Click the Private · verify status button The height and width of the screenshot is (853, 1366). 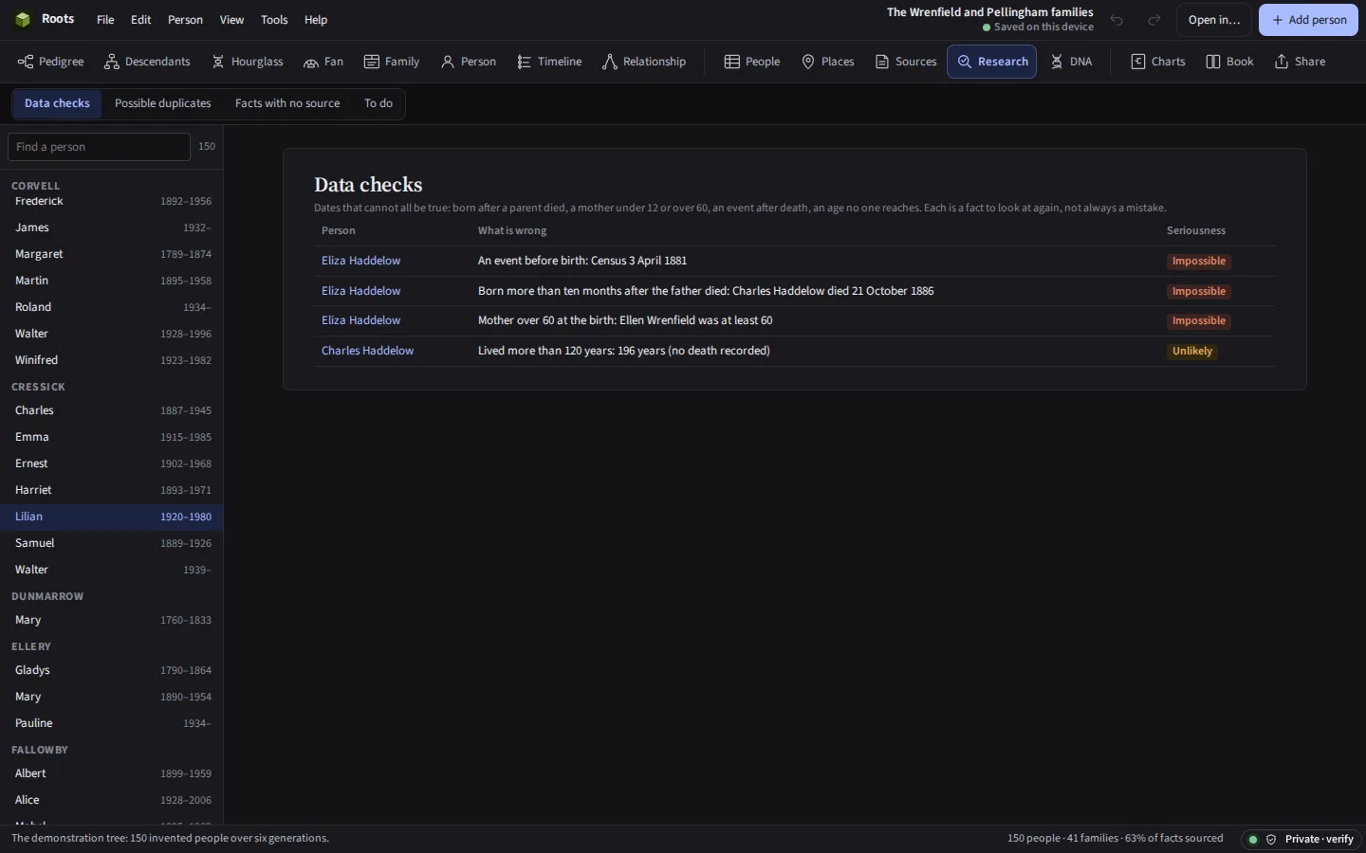[1301, 839]
